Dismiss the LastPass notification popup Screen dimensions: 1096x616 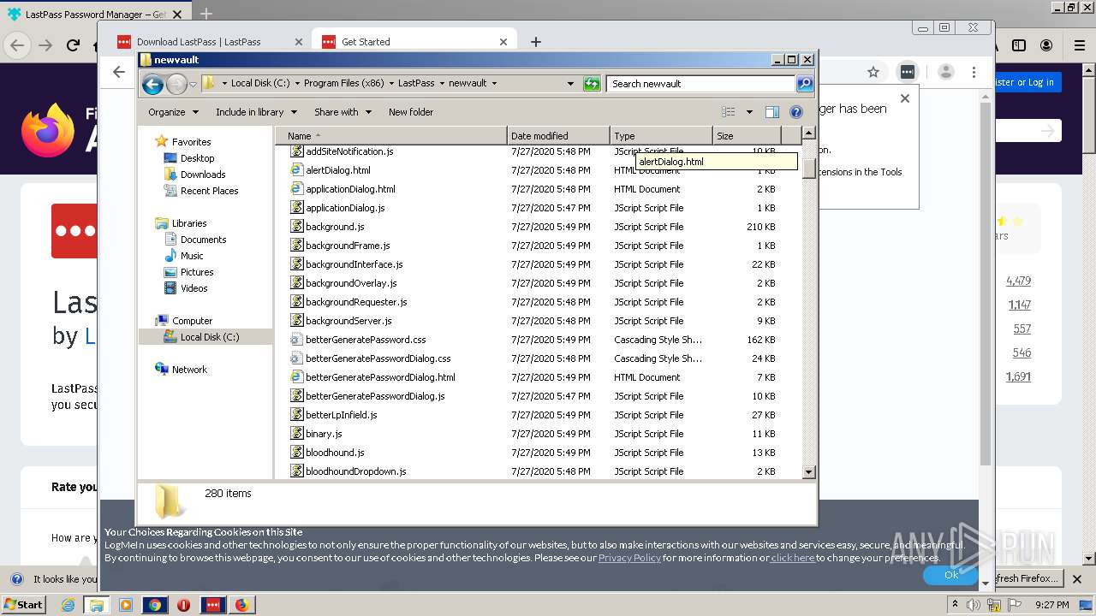coord(904,98)
